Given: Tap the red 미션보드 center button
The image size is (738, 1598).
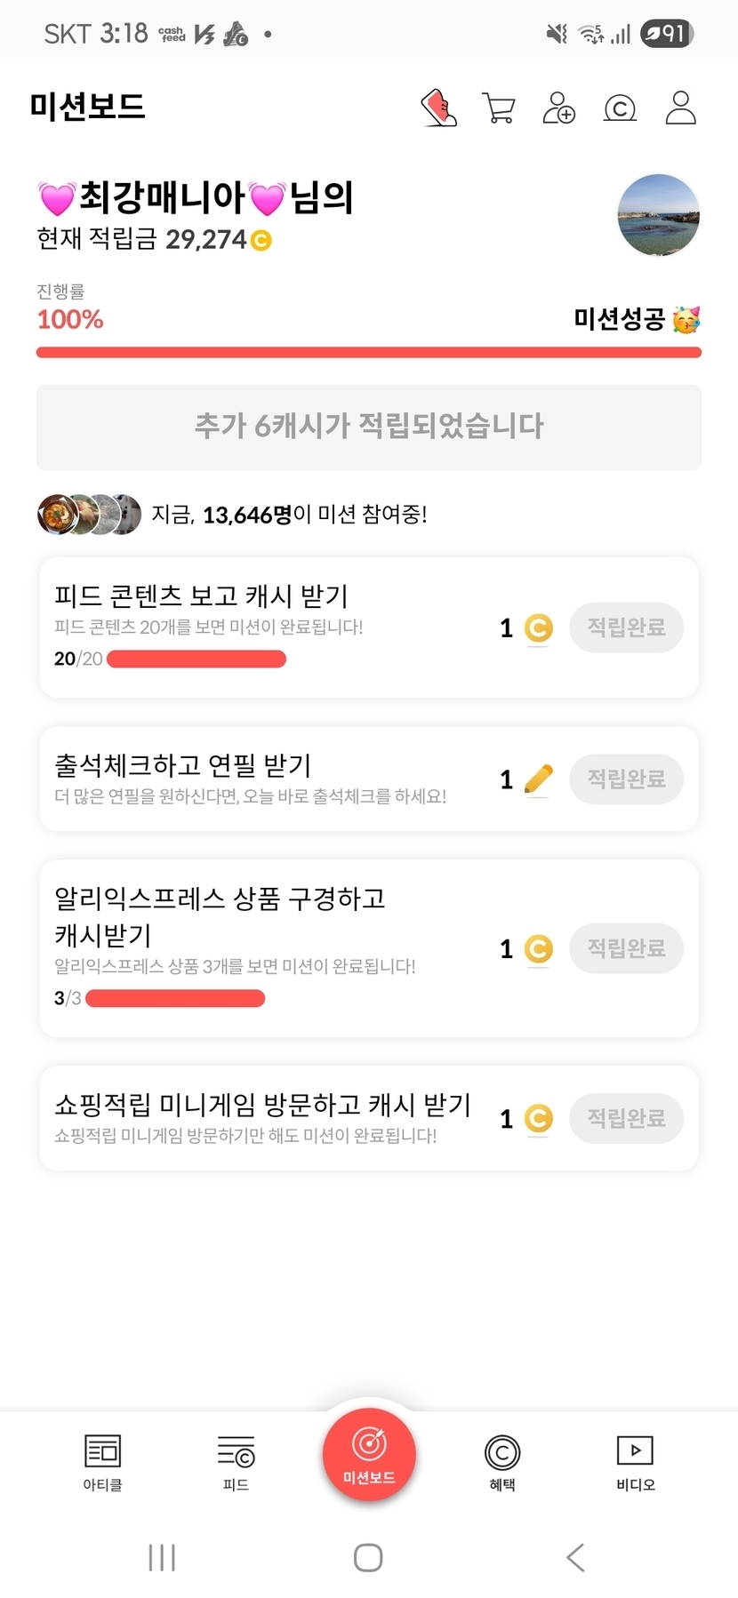Looking at the screenshot, I should (x=369, y=1455).
